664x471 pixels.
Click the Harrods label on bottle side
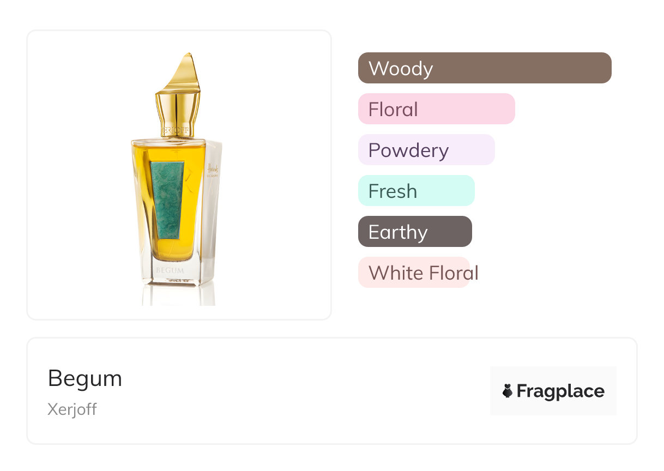tap(213, 171)
